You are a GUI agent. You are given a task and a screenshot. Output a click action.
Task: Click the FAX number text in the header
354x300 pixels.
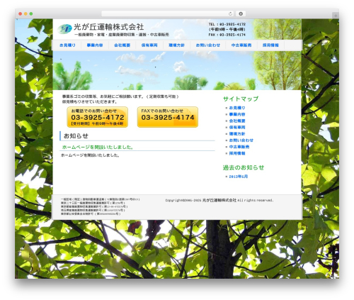[227, 35]
